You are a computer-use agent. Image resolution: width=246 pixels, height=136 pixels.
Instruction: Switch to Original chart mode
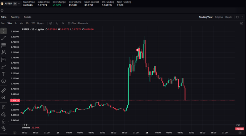[x=219, y=17]
